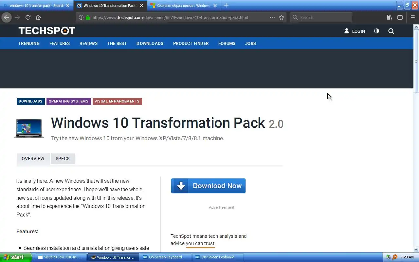Click the "you can trust" underlined text

pyautogui.click(x=201, y=243)
